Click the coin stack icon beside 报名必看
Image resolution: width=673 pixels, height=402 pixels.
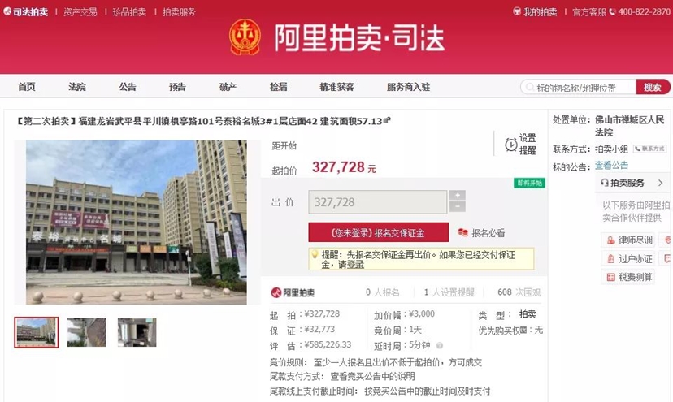click(462, 232)
